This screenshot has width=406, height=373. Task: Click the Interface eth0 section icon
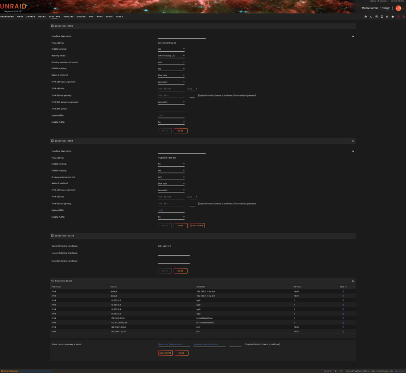pos(52,26)
